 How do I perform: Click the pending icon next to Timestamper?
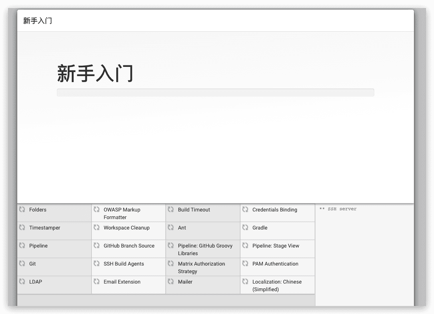[22, 227]
